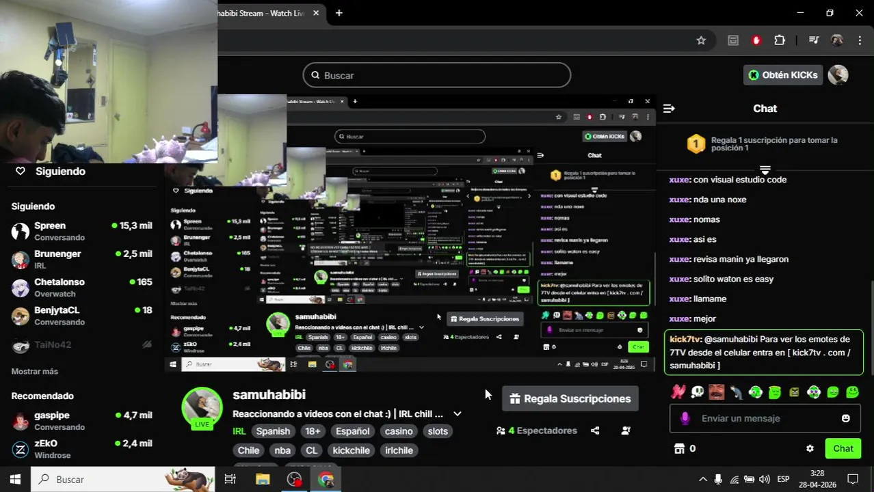Open File Explorer from taskbar
Screen dimensions: 874x492
pos(263,479)
